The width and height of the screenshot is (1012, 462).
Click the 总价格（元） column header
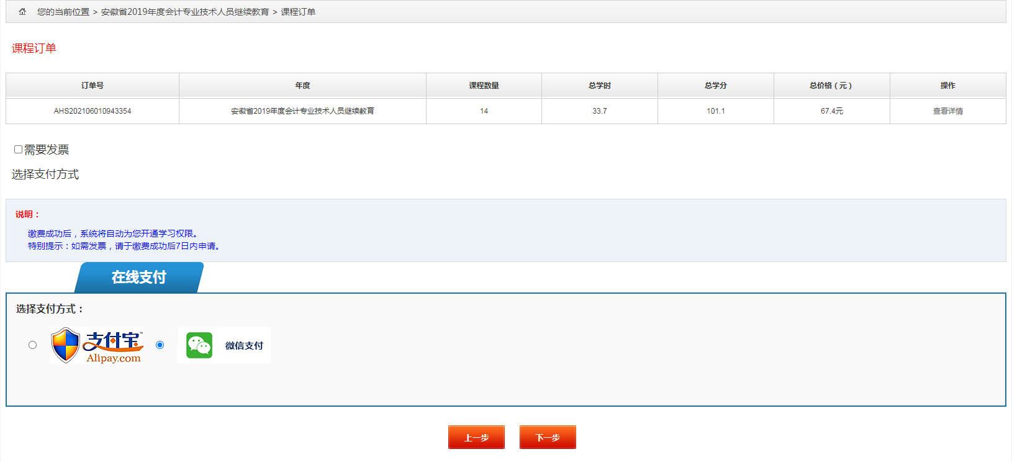831,86
